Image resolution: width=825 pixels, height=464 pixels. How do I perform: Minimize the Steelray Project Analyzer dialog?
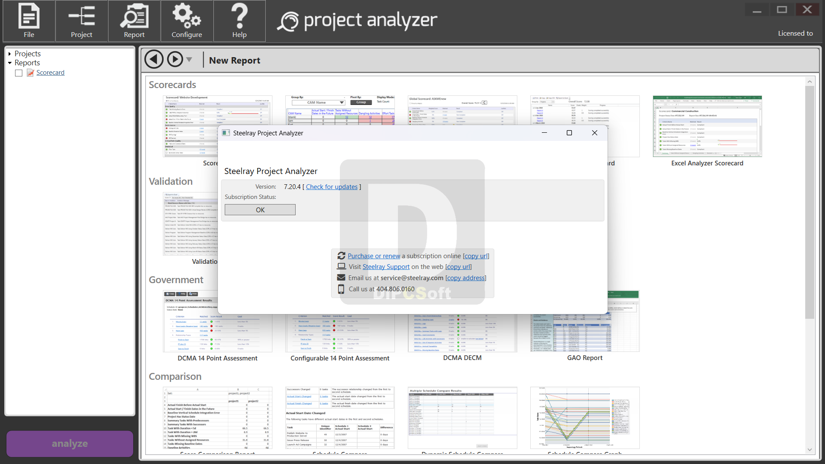coord(544,133)
